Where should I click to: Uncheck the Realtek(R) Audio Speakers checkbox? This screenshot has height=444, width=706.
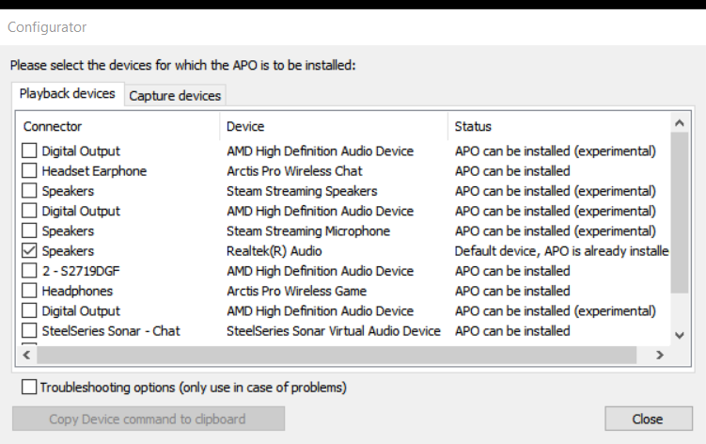30,251
